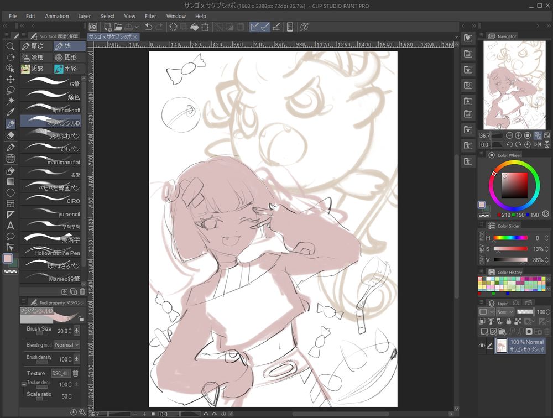This screenshot has width=553, height=418.
Task: Zoom in in the Navigator panel
Action: coord(519,135)
